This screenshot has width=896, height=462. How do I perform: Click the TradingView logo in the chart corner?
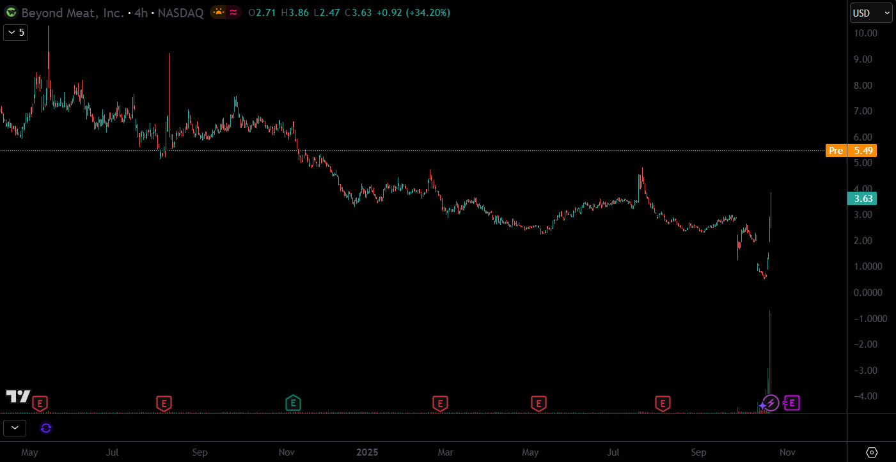pyautogui.click(x=18, y=396)
